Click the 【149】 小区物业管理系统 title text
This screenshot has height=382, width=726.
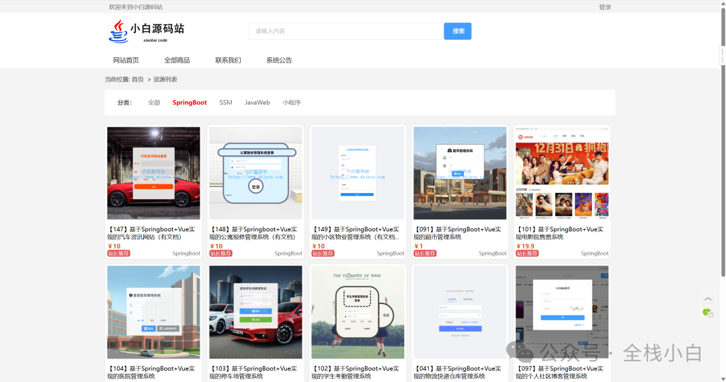pyautogui.click(x=356, y=233)
